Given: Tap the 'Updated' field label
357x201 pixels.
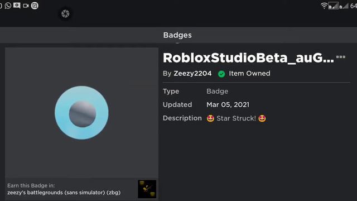Looking at the screenshot, I should [177, 104].
